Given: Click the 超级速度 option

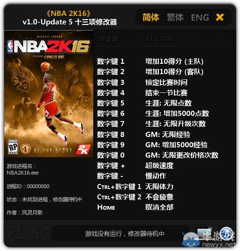Looking at the screenshot, I should pyautogui.click(x=159, y=166).
